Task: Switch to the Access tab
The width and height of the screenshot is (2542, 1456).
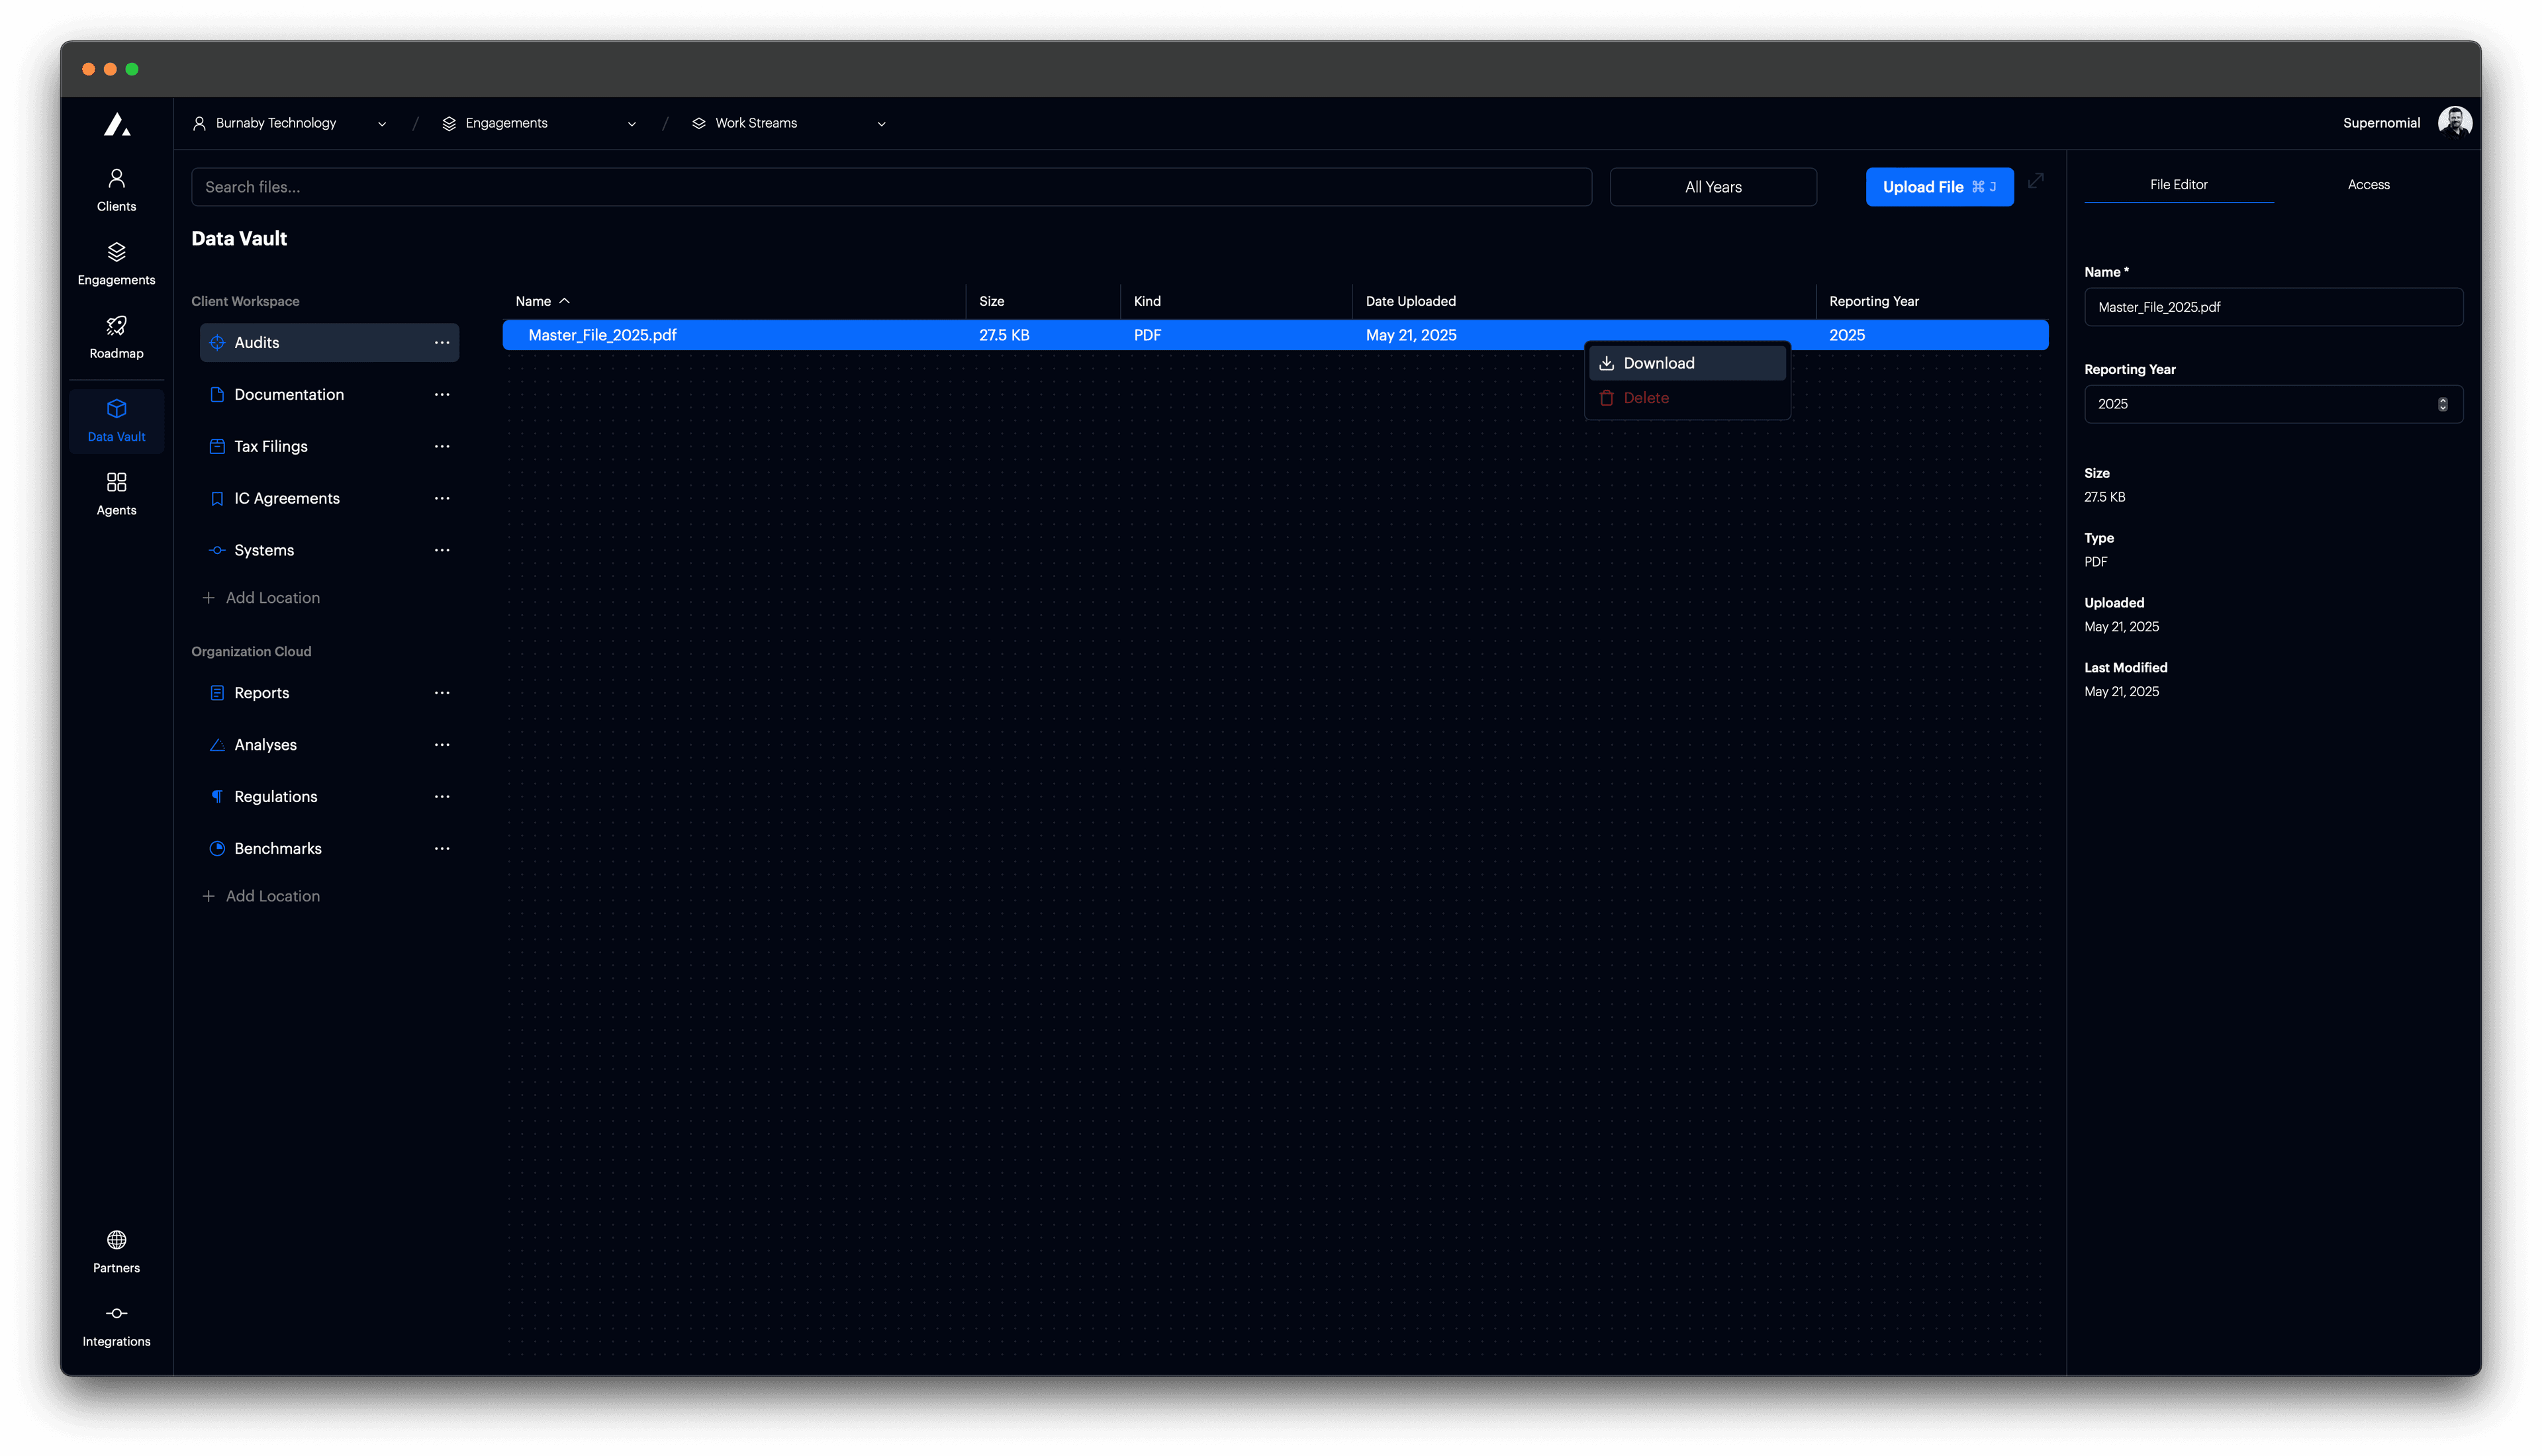Action: point(2369,184)
